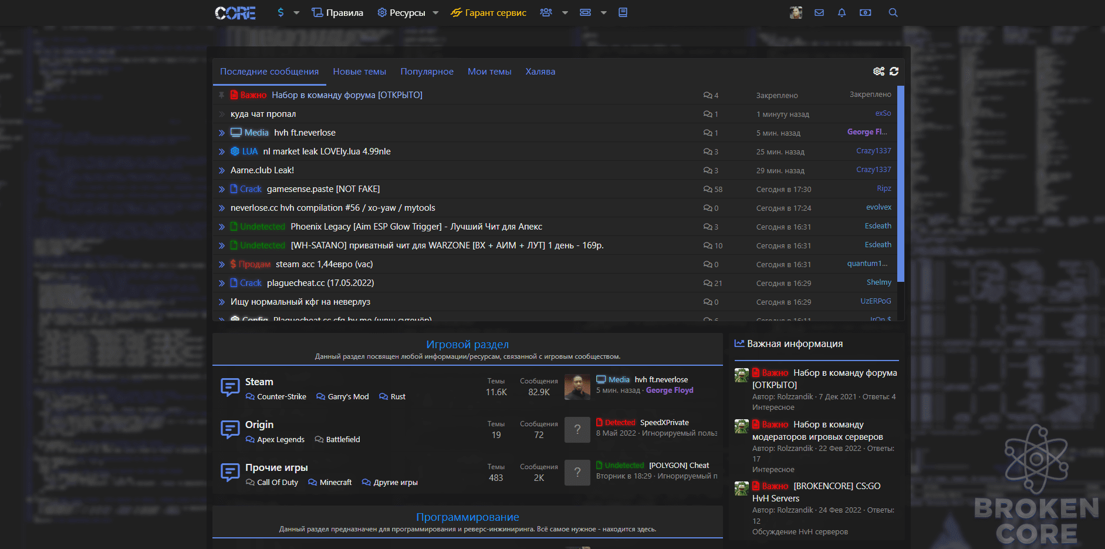Click the money balance icon
Screen dimensions: 1105x549
click(x=865, y=12)
